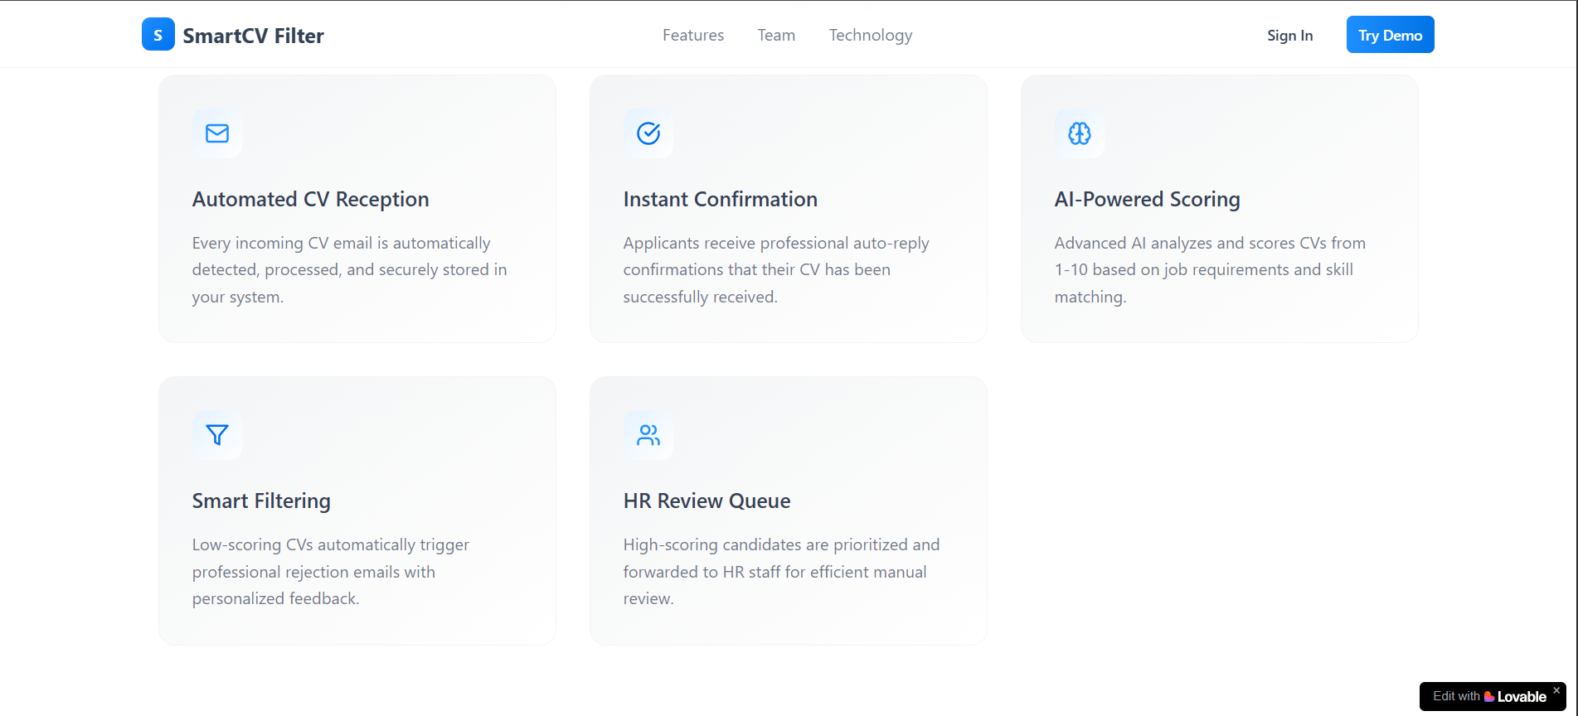The image size is (1578, 716).
Task: Click the brain icon in AI-Powered Scoring
Action: tap(1080, 133)
